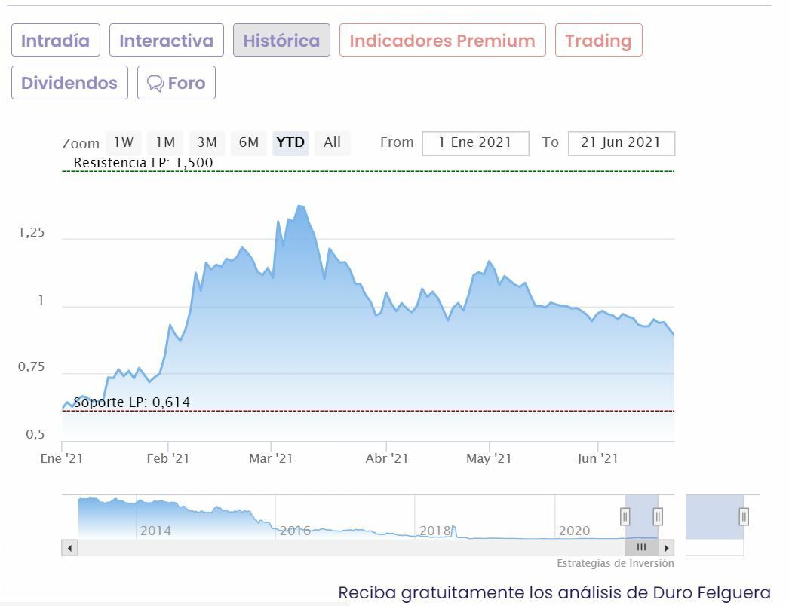Click the navigator scrollbar thumb
The width and height of the screenshot is (789, 606).
click(641, 548)
